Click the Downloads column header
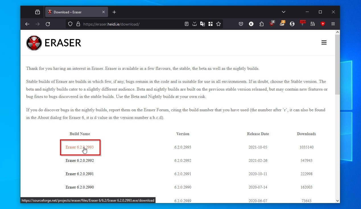361x209 pixels. click(x=306, y=134)
